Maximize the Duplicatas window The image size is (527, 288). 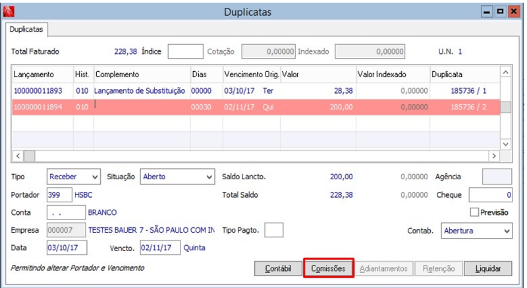[500, 12]
